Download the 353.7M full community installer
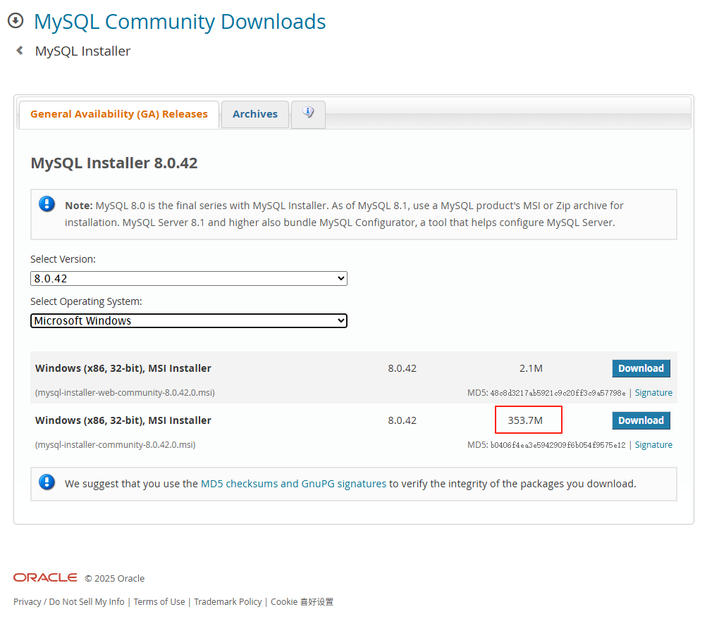719x626 pixels. [641, 420]
